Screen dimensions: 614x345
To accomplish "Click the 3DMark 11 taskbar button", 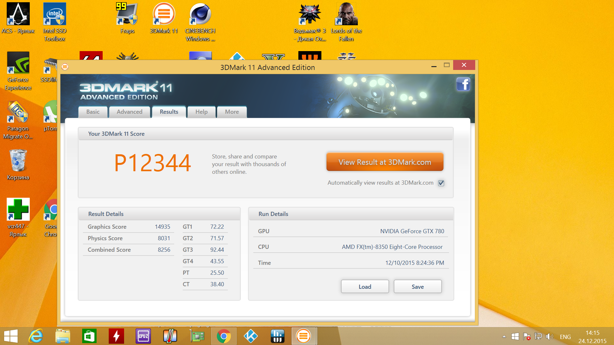I will (304, 336).
